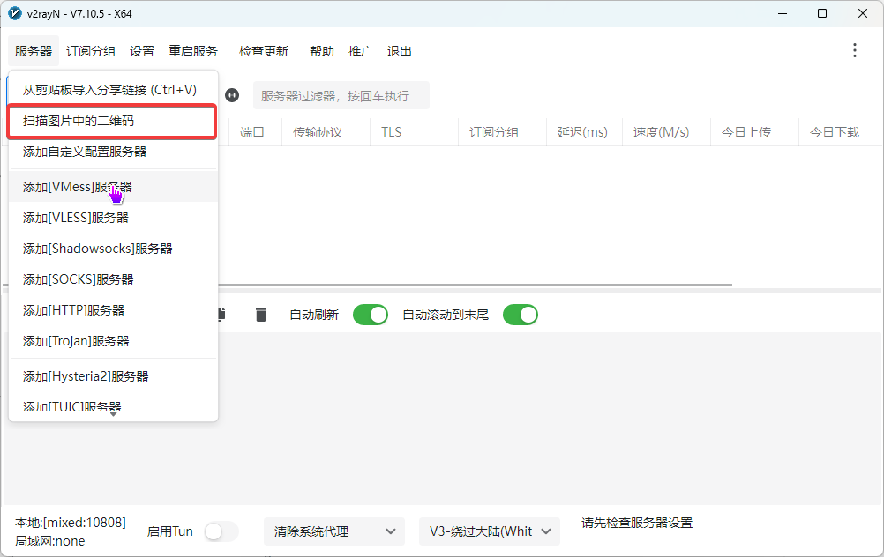This screenshot has width=884, height=557.
Task: Collapse the open 服务器 menu
Action: click(x=34, y=51)
